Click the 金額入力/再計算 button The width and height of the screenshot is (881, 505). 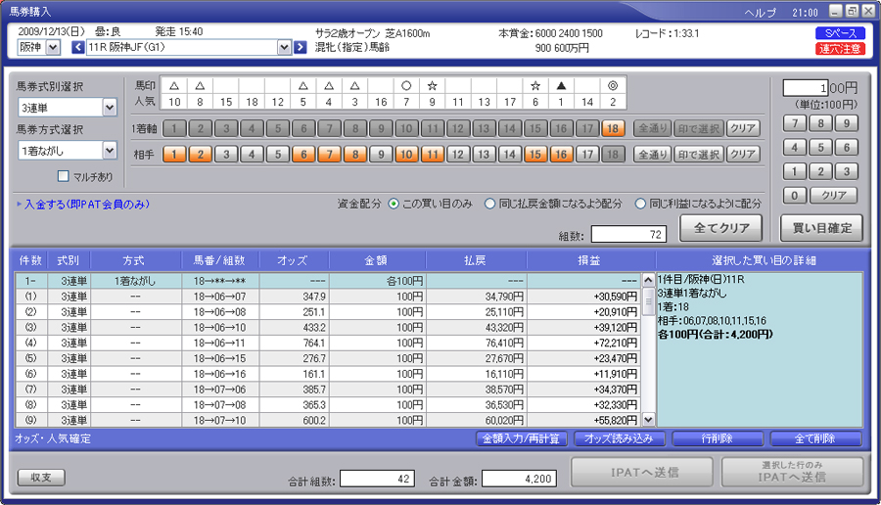(x=522, y=438)
